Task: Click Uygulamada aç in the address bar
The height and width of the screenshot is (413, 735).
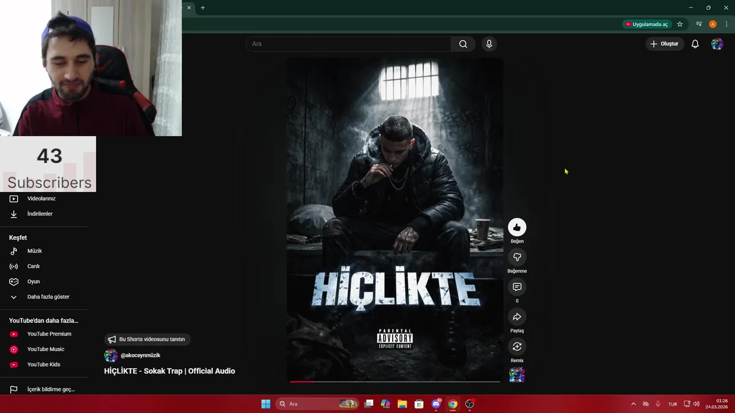Action: tap(646, 24)
